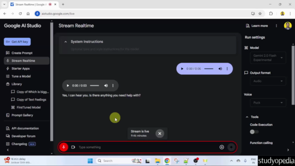Collapse the Tools section

click(x=247, y=117)
